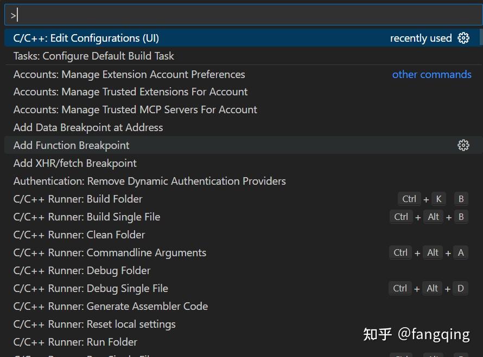Run C/C++ Runner: Debug Single File

click(x=242, y=288)
